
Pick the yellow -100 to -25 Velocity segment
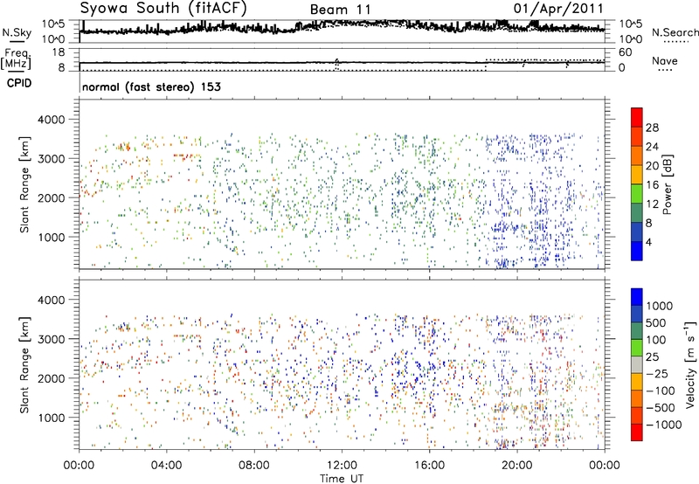[637, 382]
